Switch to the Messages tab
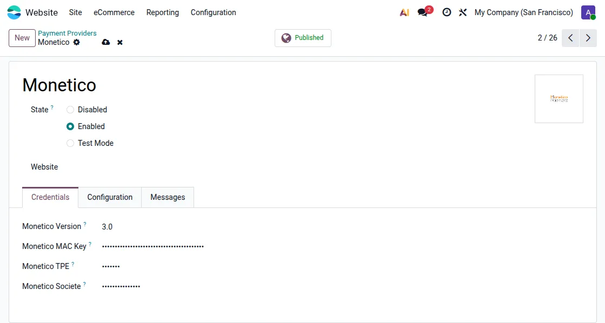 168,197
